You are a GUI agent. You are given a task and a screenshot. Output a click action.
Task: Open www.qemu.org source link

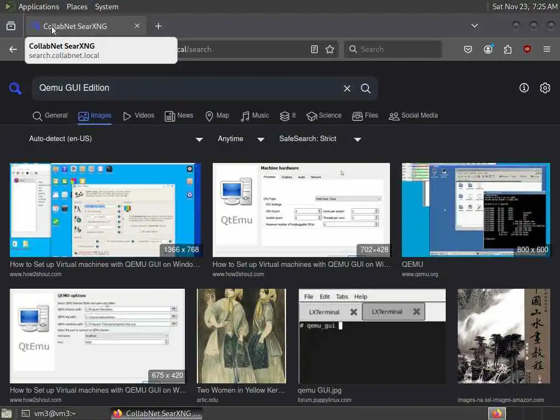click(x=419, y=275)
